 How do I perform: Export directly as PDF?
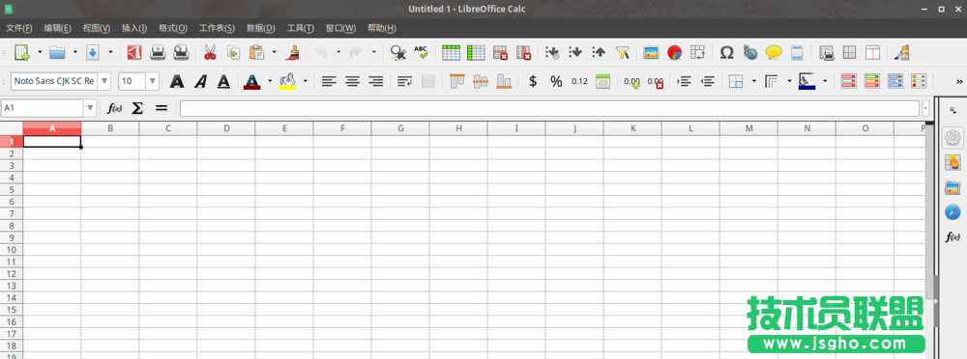(x=133, y=52)
